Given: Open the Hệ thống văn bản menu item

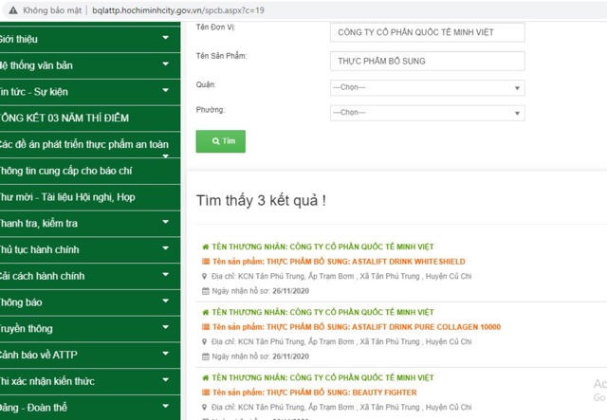Looking at the screenshot, I should 36,65.
